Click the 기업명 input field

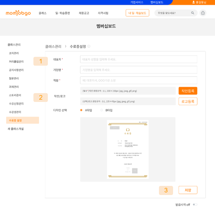pyautogui.click(x=138, y=70)
